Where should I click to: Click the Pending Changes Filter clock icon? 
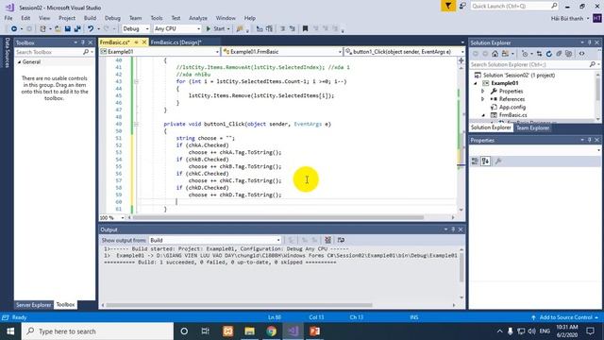(x=525, y=54)
